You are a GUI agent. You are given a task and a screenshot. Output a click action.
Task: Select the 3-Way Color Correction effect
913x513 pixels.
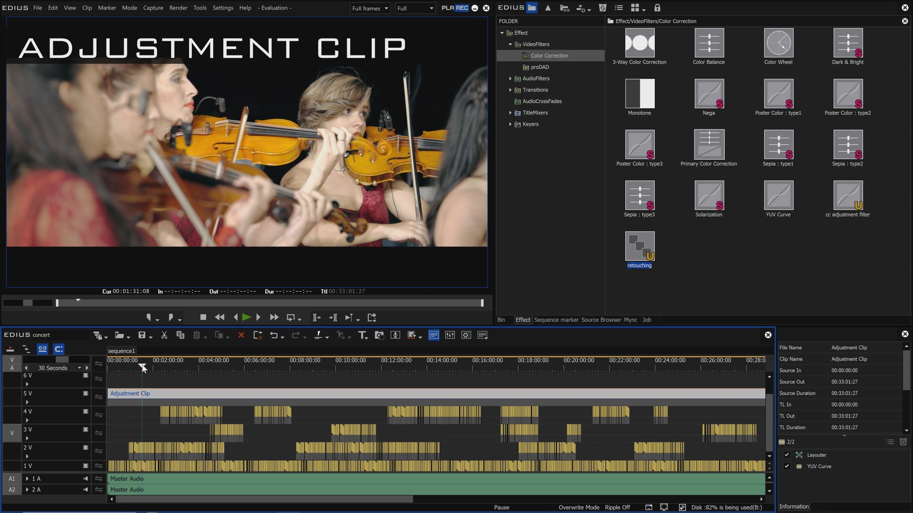point(639,43)
